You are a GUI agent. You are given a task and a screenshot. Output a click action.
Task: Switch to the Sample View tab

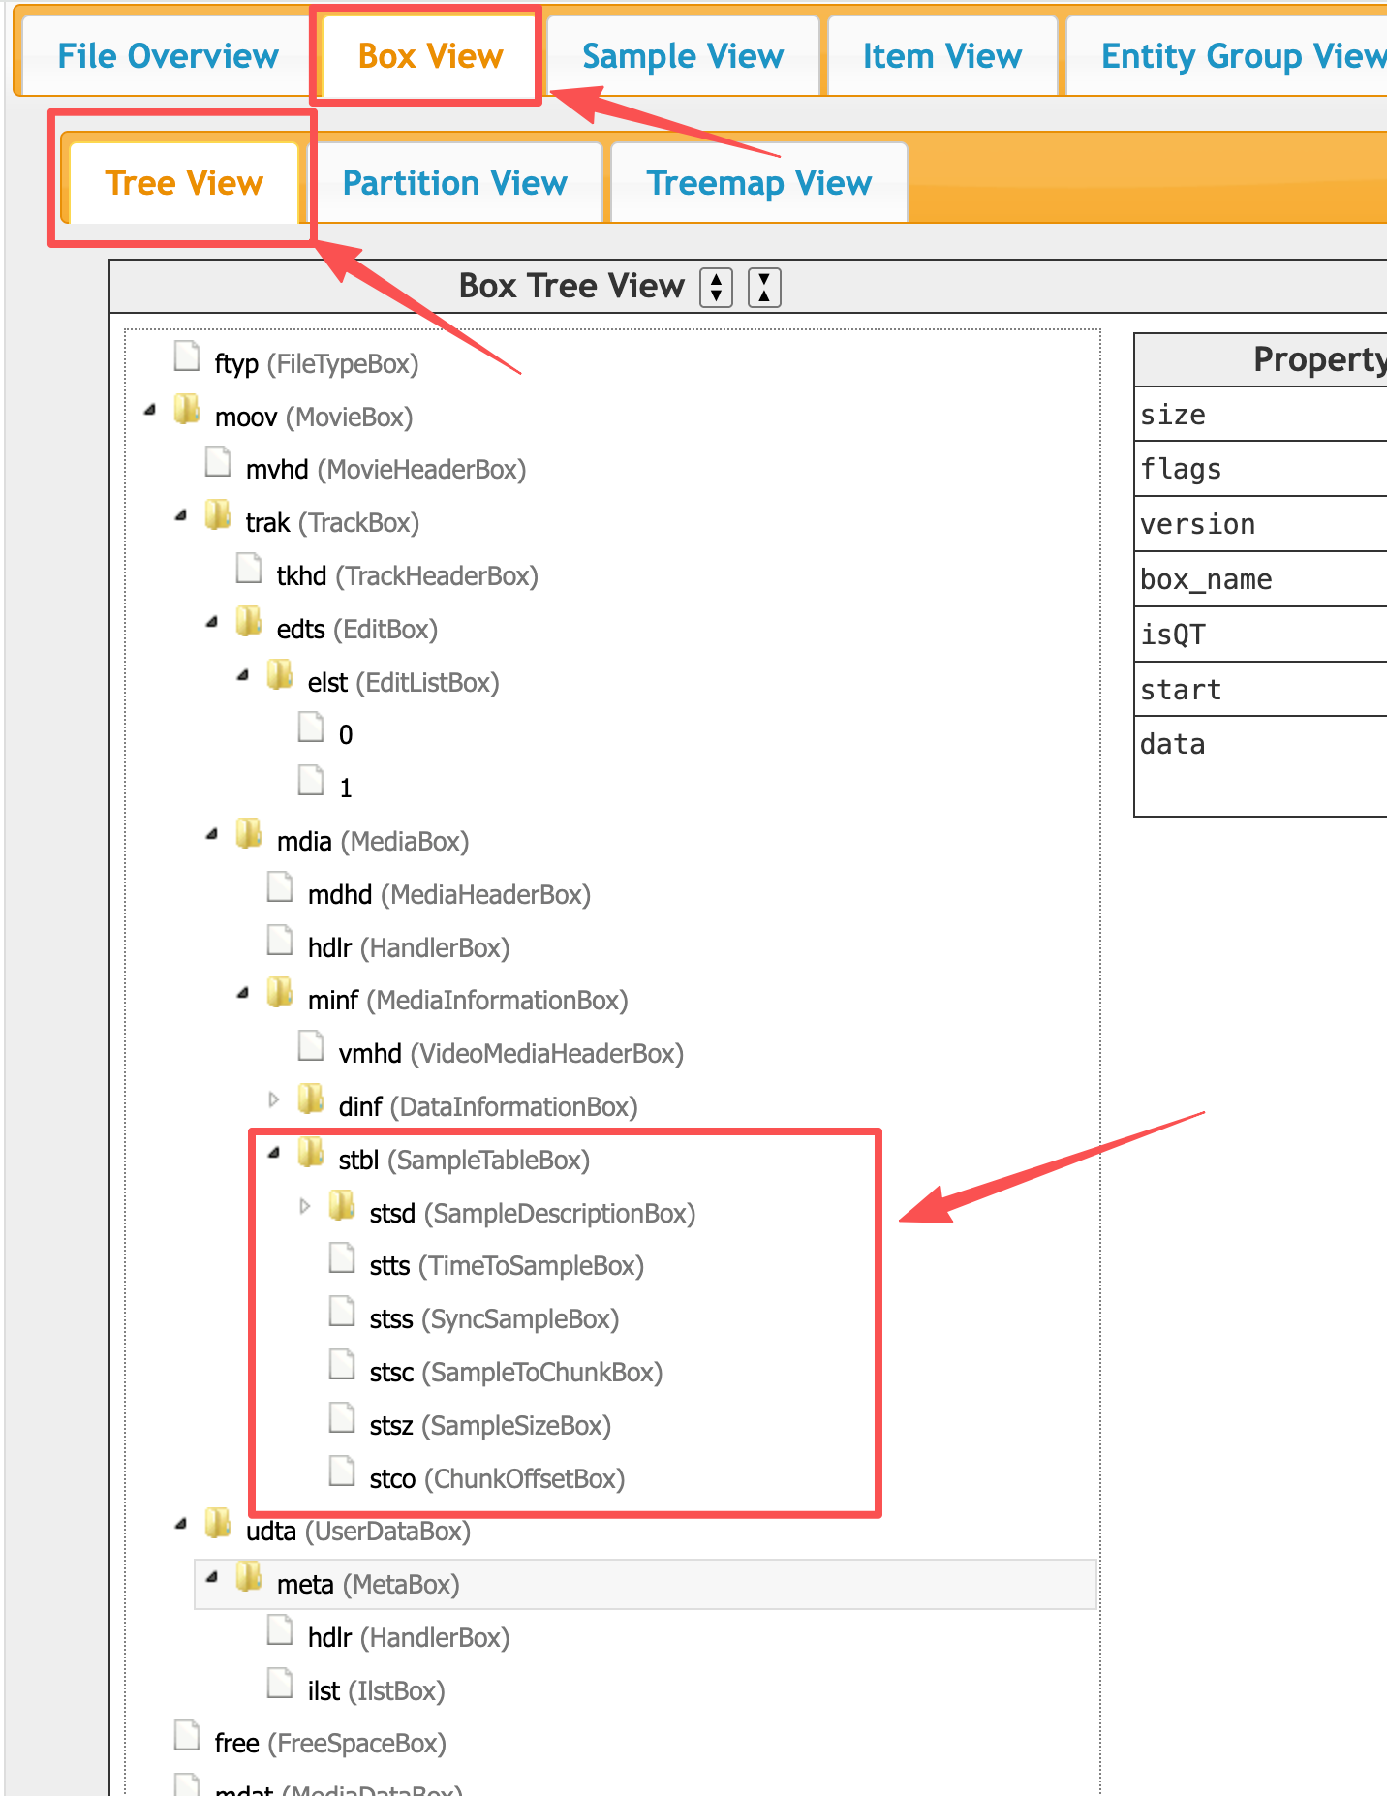point(683,56)
